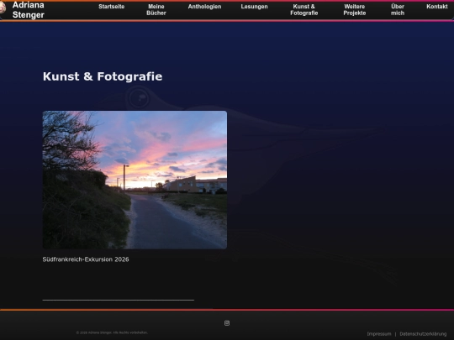The width and height of the screenshot is (454, 340).
Task: Open the Impressum link in the footer
Action: click(x=379, y=334)
